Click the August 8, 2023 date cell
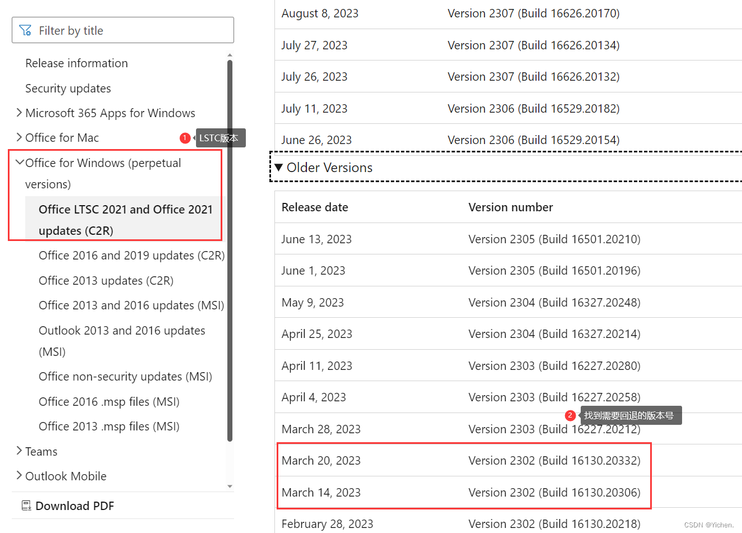This screenshot has width=742, height=533. pos(320,13)
